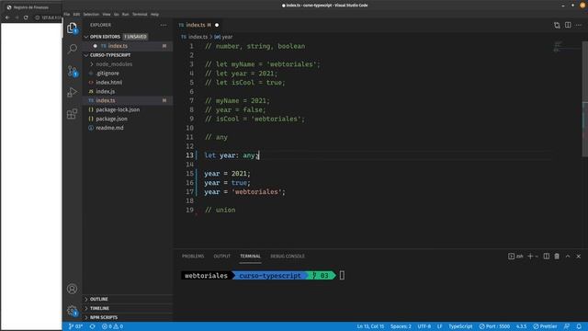Open the File menu
This screenshot has width=588, height=331.
click(x=67, y=15)
